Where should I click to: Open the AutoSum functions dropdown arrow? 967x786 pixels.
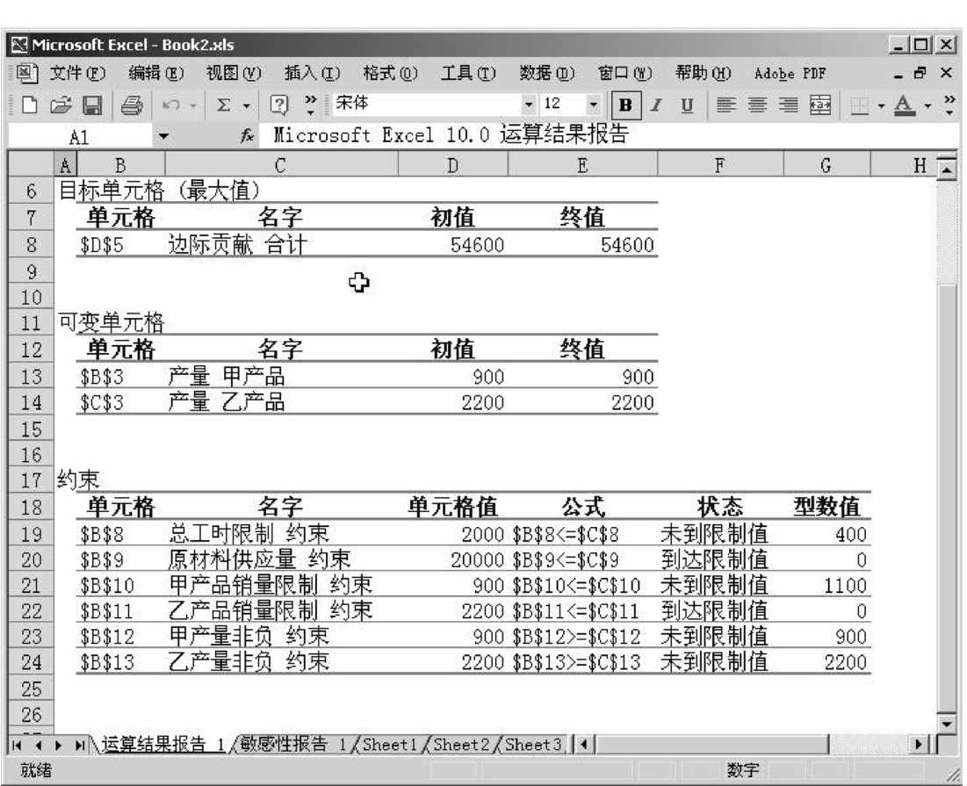tap(246, 106)
